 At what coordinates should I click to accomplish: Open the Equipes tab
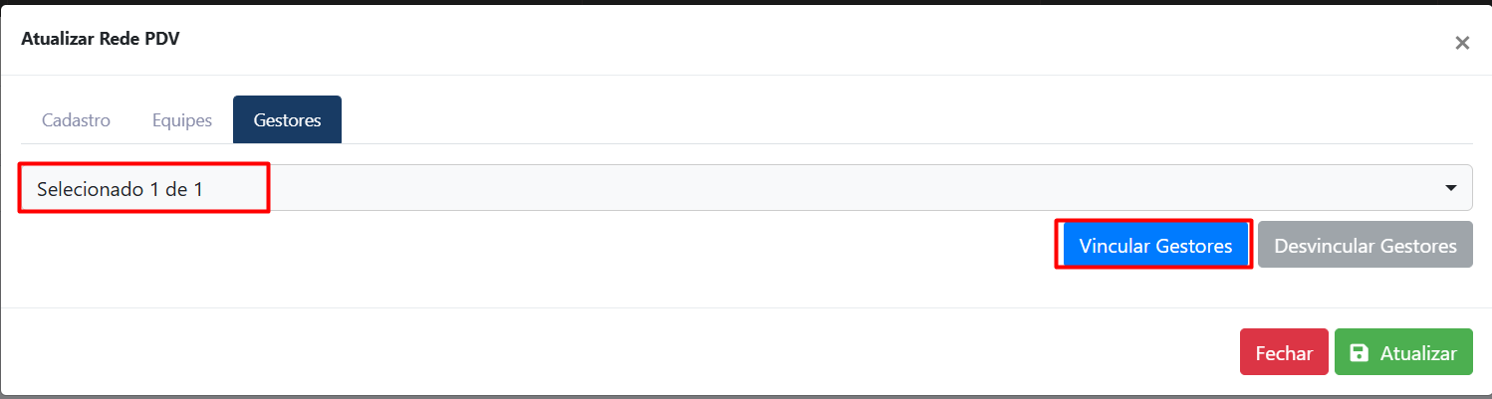(x=182, y=120)
